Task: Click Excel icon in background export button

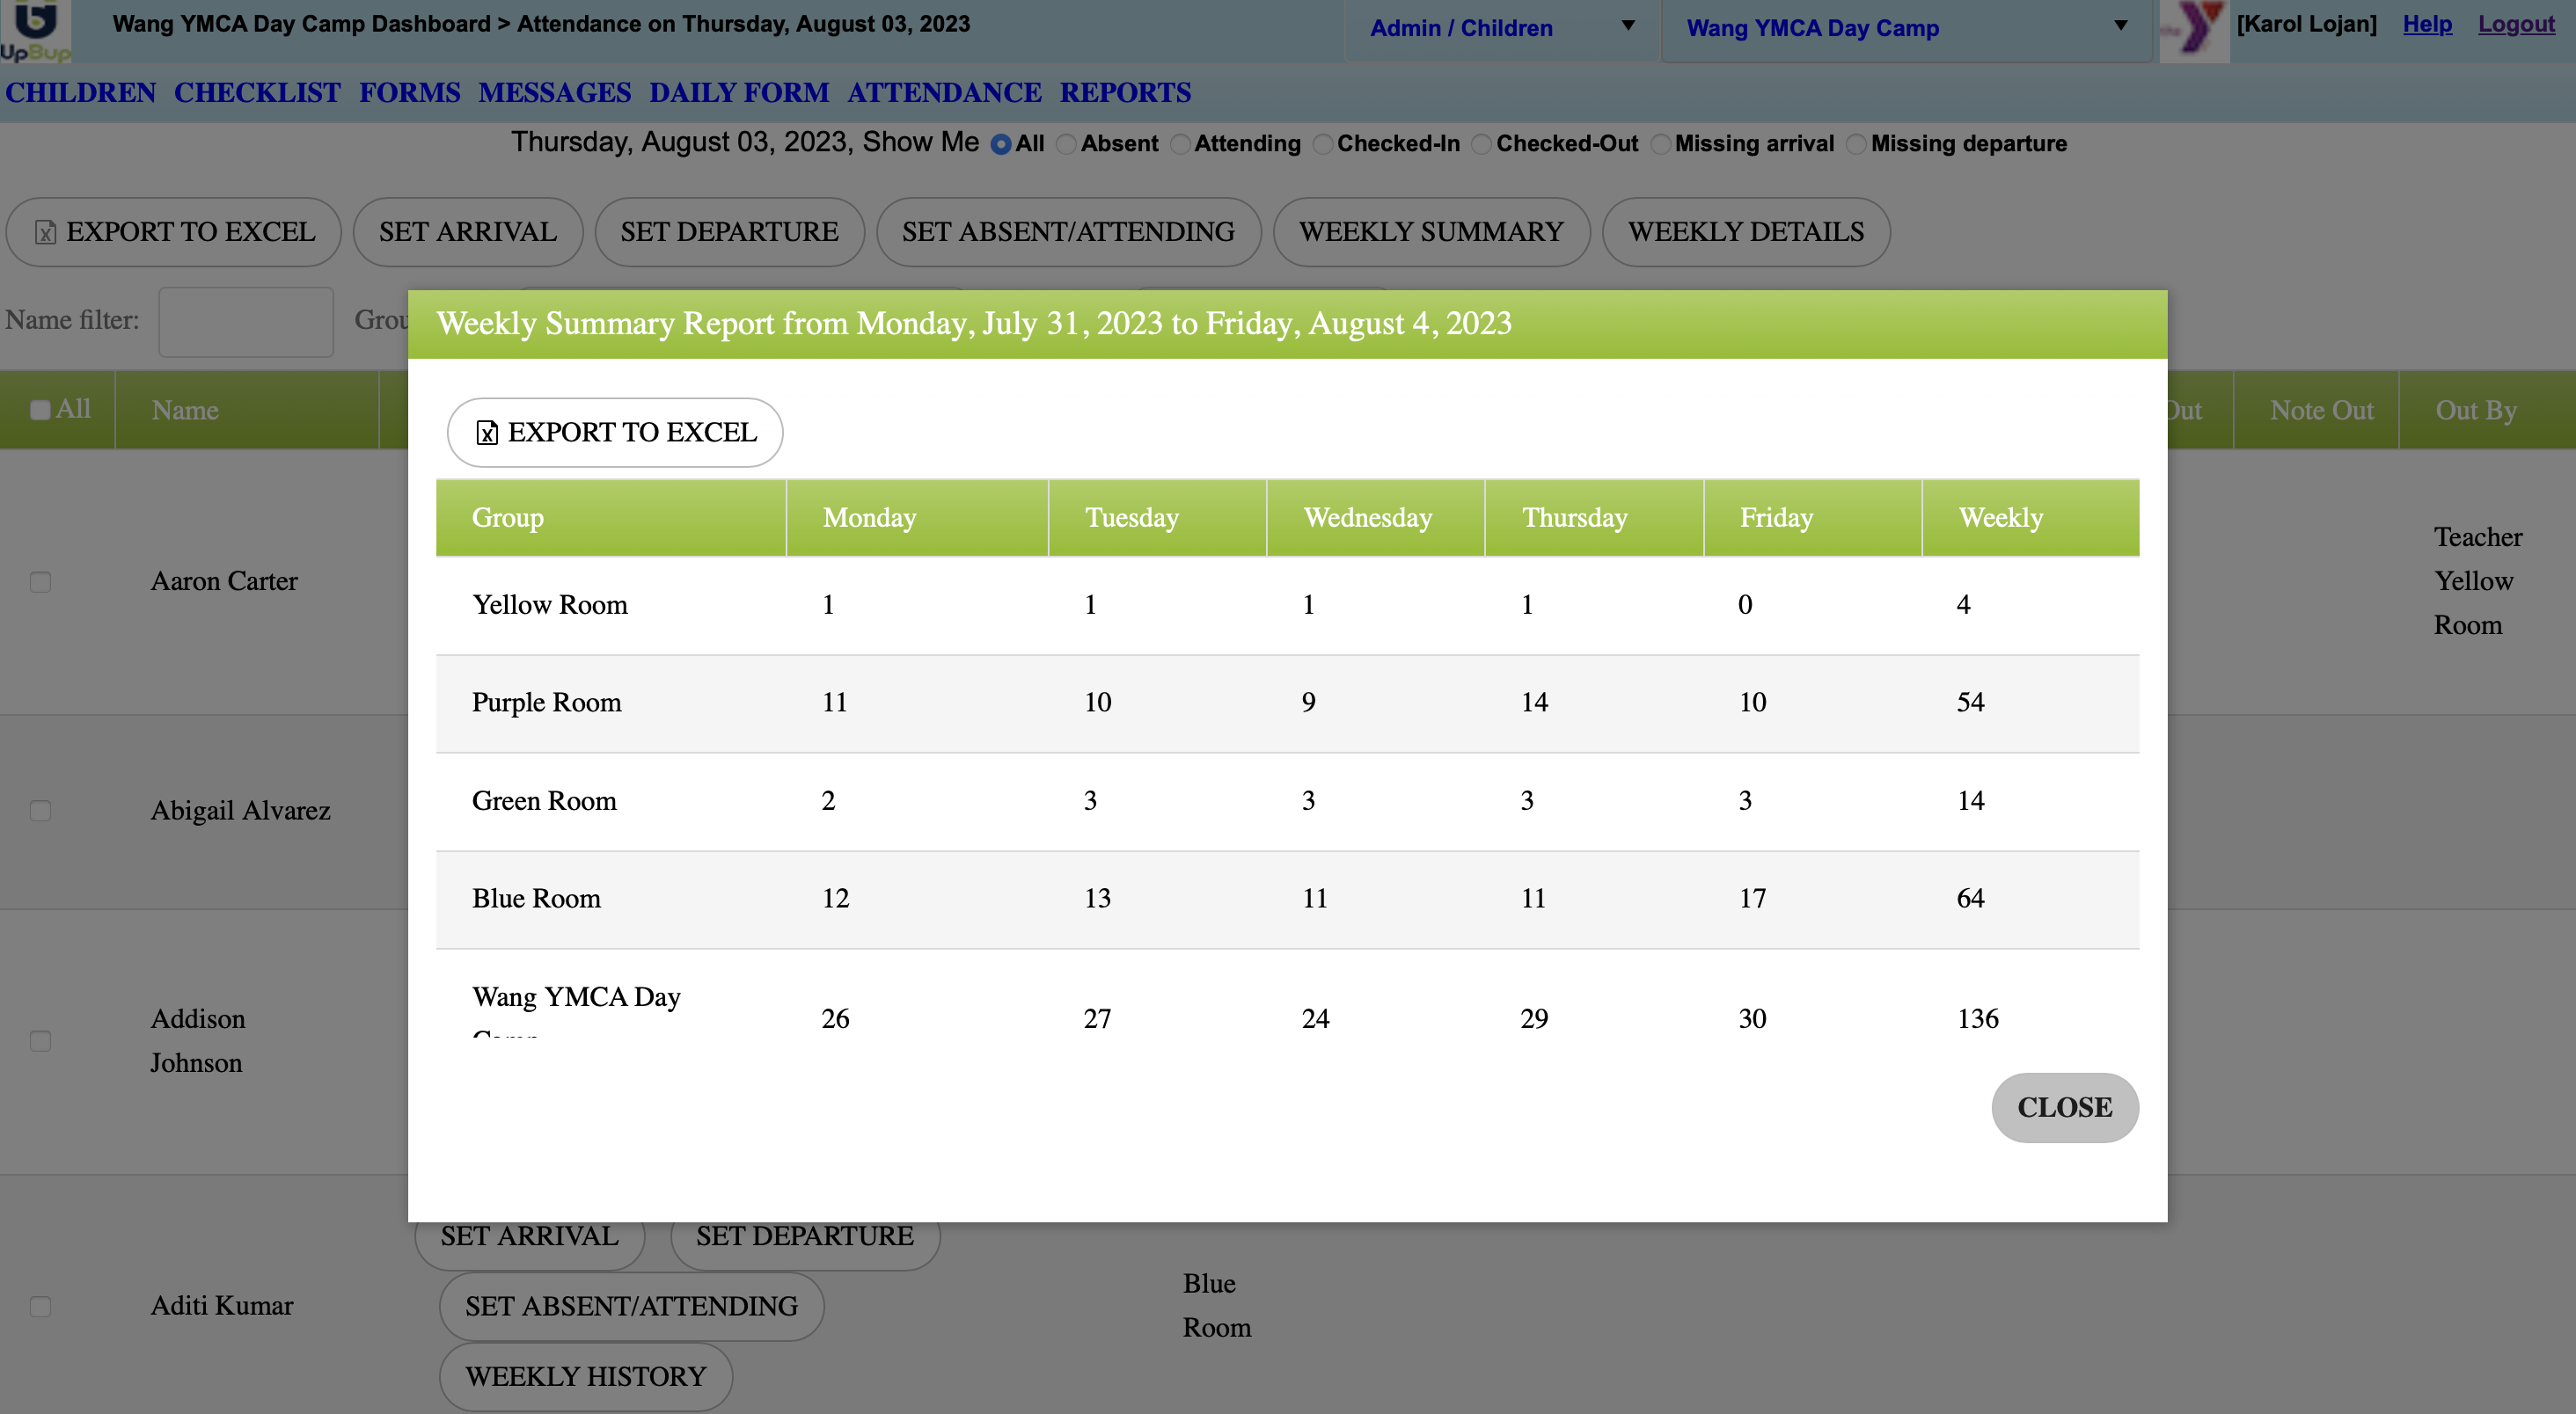Action: (45, 233)
